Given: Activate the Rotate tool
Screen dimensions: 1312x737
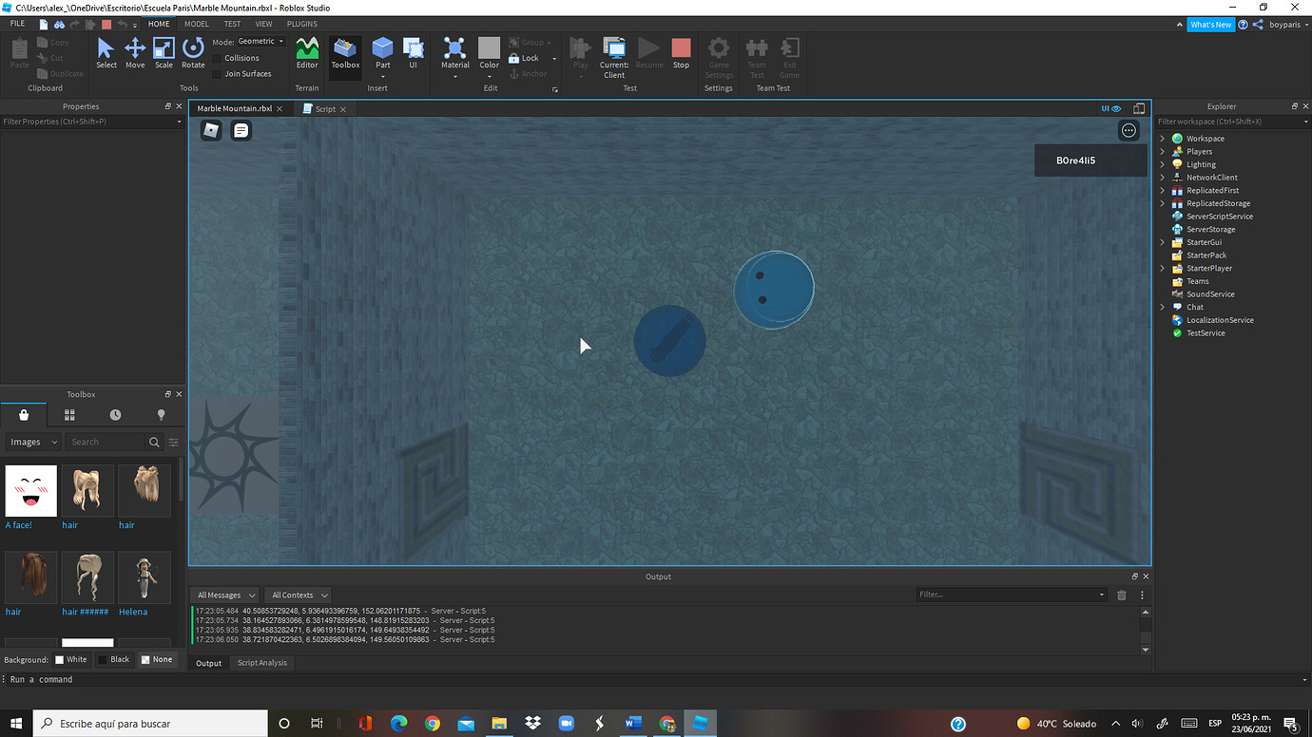Looking at the screenshot, I should pyautogui.click(x=193, y=52).
